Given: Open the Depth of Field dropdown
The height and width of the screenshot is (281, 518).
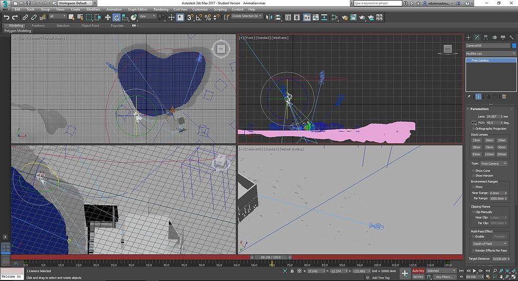Looking at the screenshot, I should click(490, 243).
